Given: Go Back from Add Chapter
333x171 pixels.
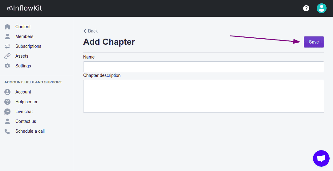Looking at the screenshot, I should point(91,31).
